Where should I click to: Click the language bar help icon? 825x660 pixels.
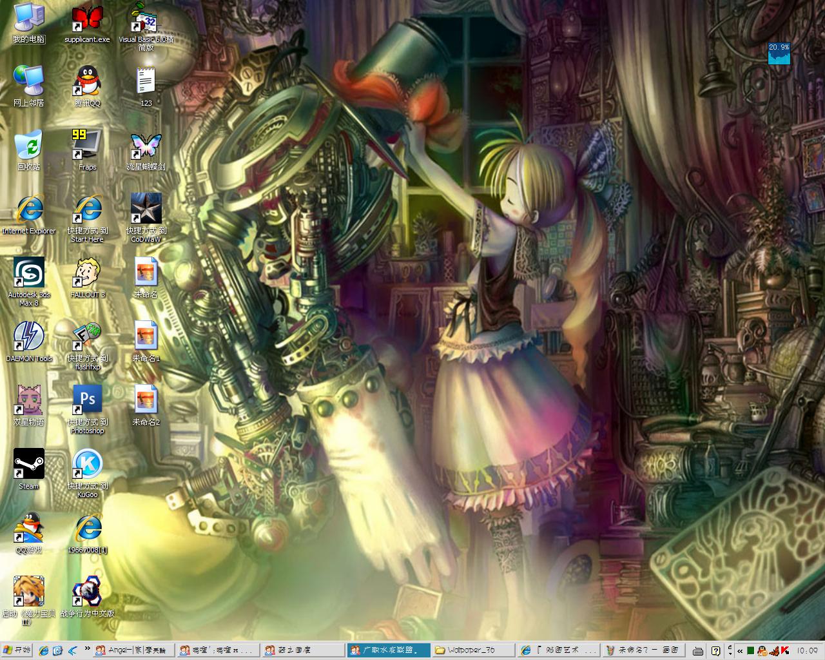pos(715,650)
